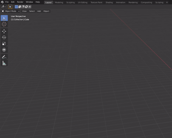Choose the Measure ruler tool
The height and width of the screenshot is (138, 172).
tap(4, 63)
